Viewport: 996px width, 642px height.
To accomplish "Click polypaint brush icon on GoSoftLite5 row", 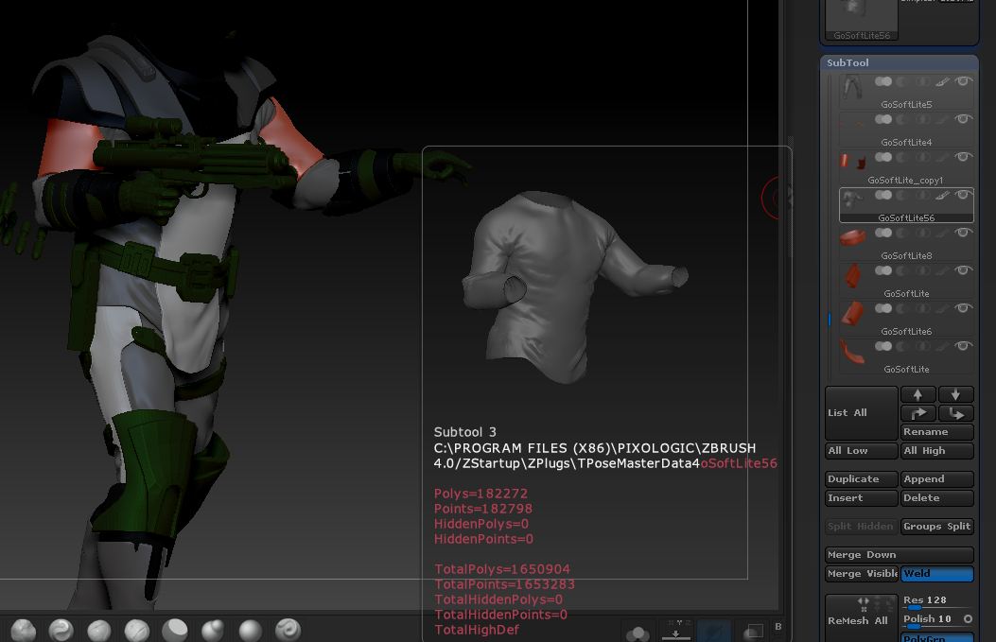I will point(943,81).
